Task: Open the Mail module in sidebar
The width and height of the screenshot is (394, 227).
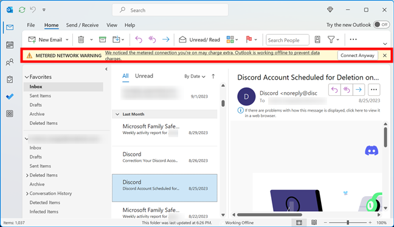Action: pyautogui.click(x=10, y=27)
